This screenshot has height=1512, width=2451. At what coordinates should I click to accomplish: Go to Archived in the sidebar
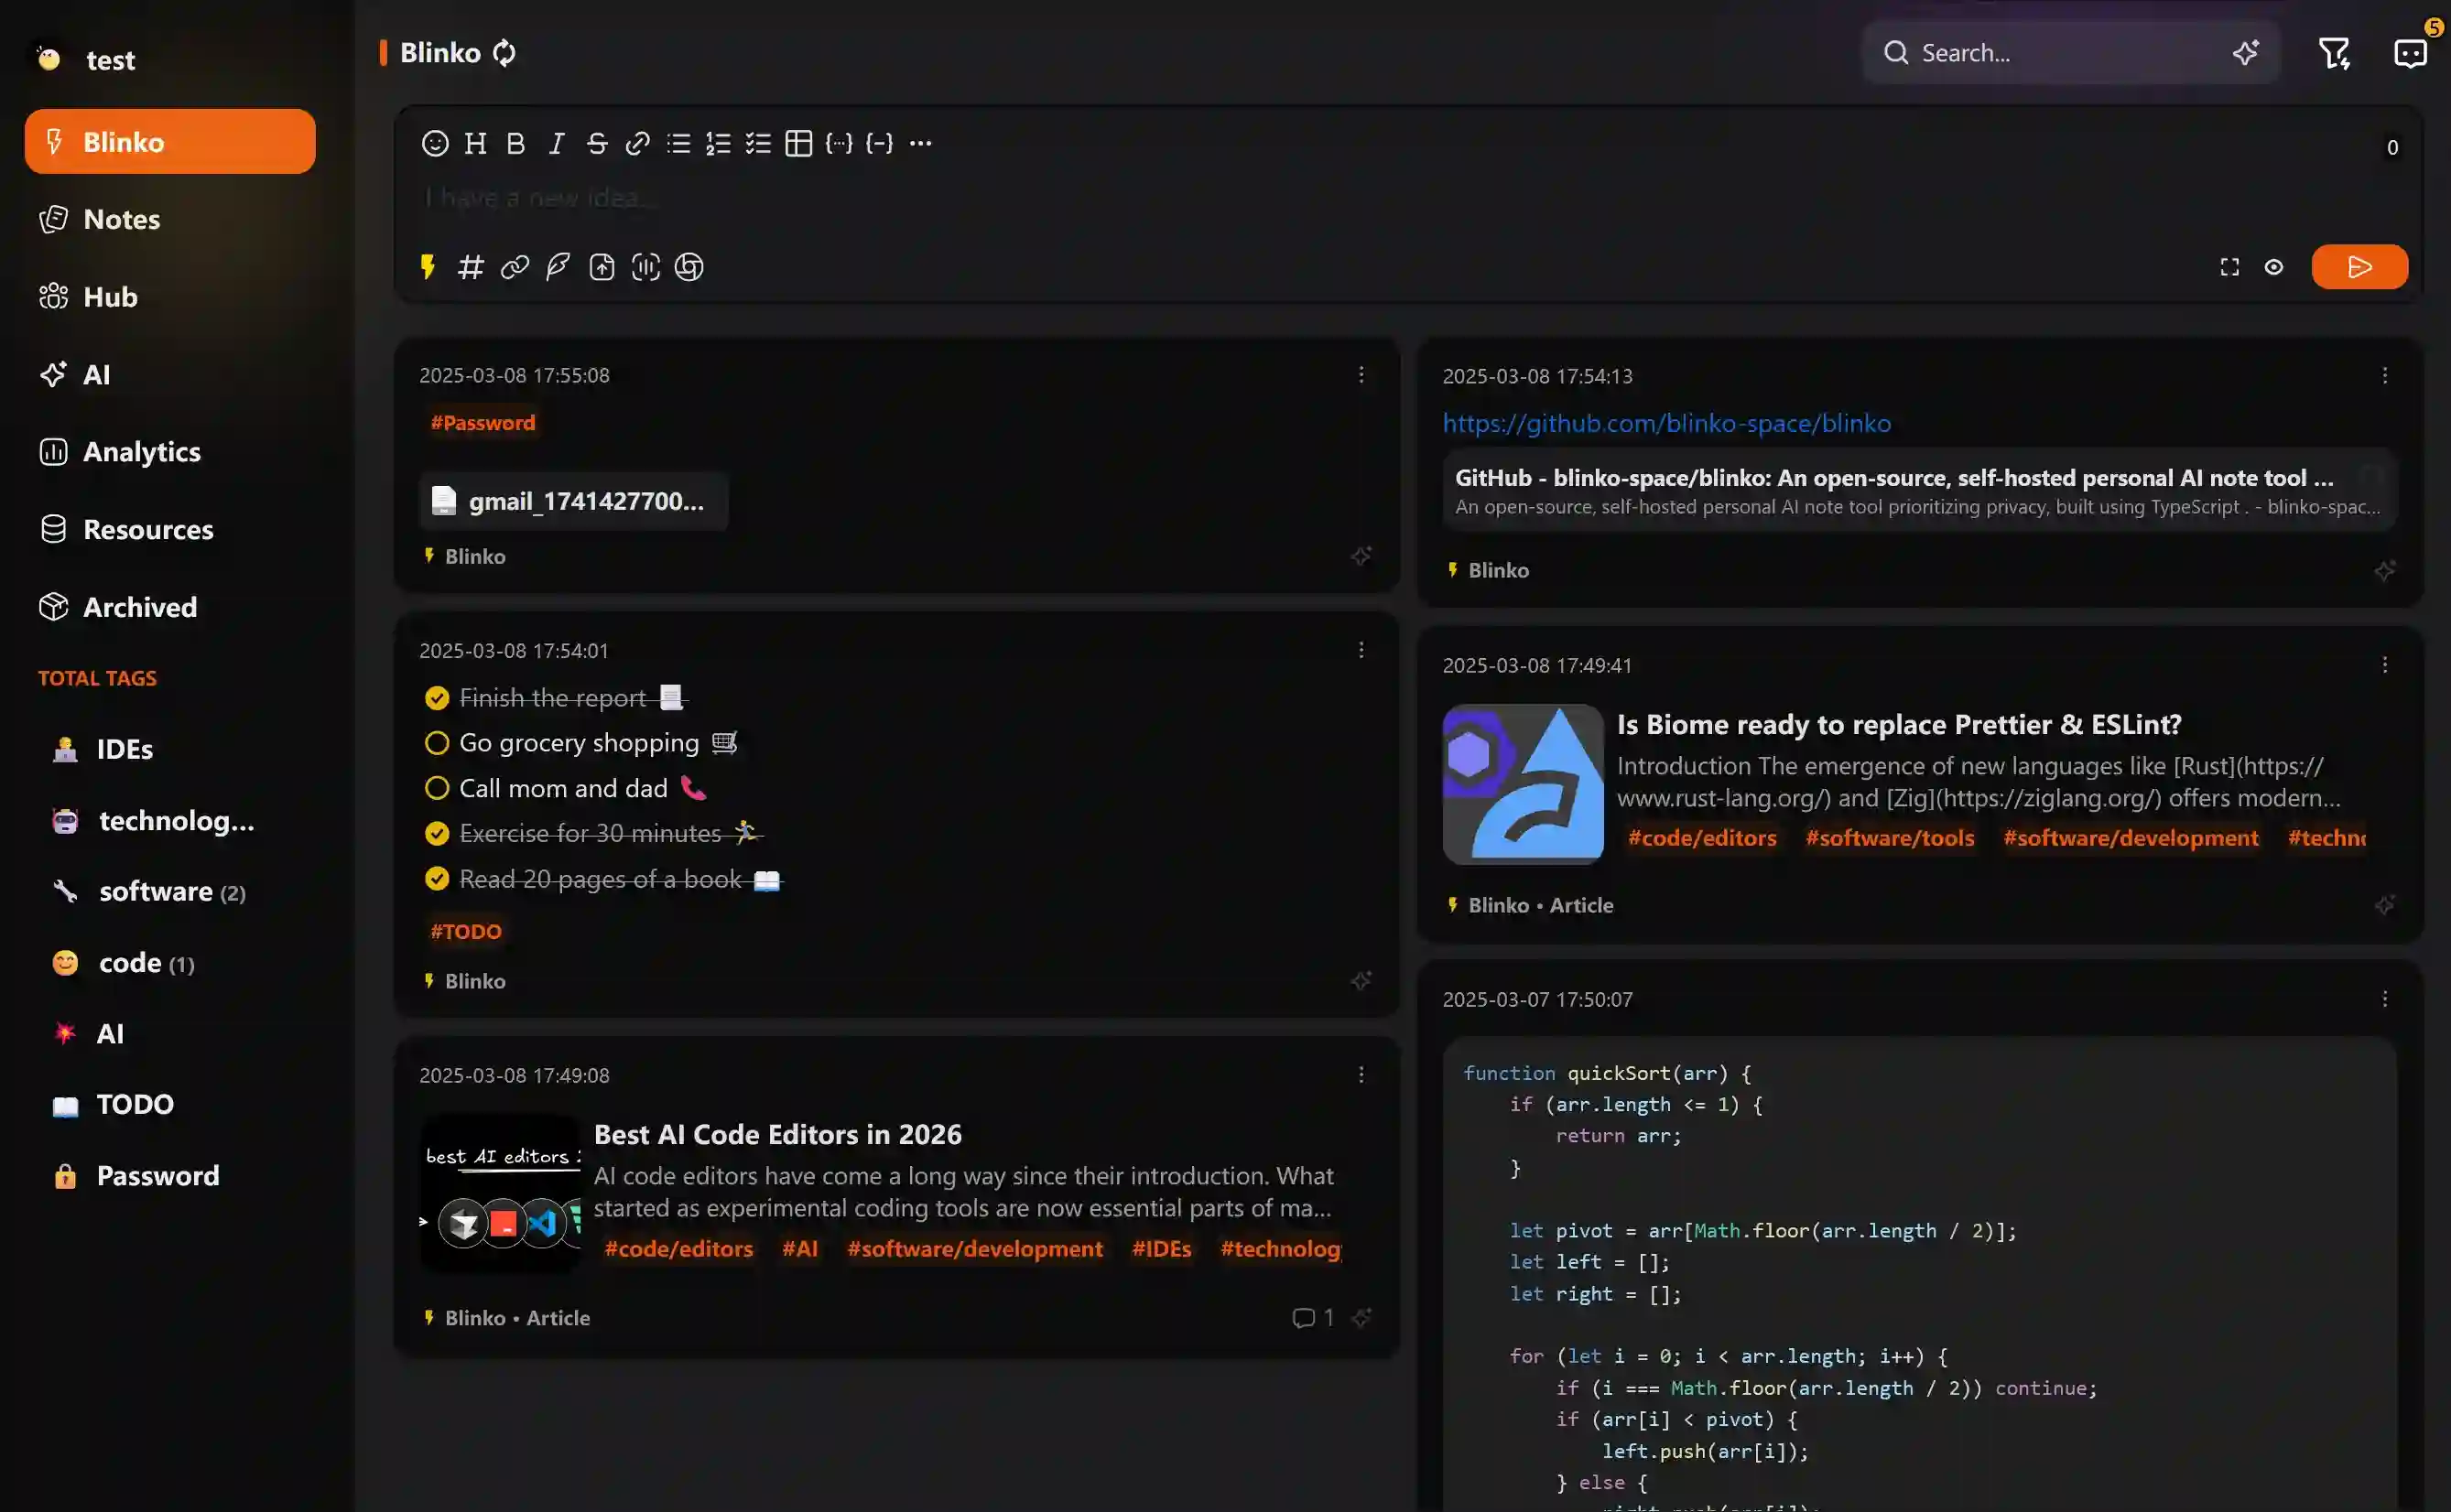click(x=139, y=607)
